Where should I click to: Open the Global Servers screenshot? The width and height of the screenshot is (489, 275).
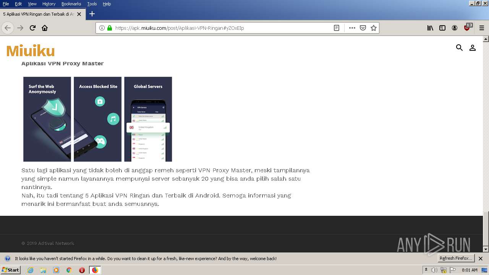(x=148, y=119)
